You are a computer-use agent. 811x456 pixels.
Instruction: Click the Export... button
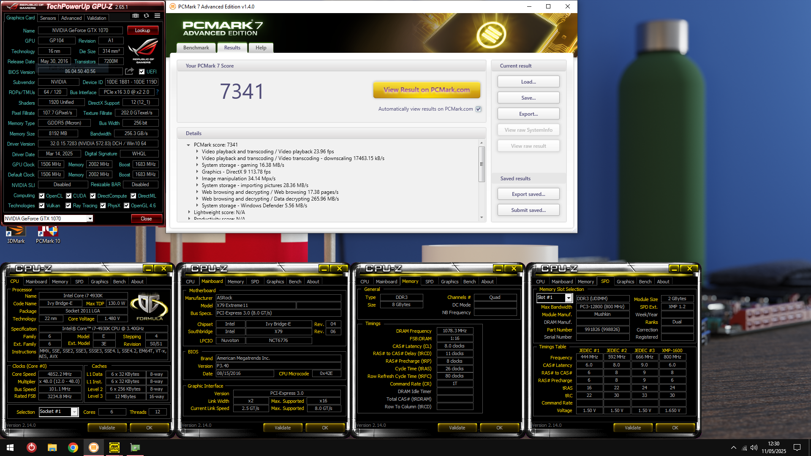click(x=528, y=114)
